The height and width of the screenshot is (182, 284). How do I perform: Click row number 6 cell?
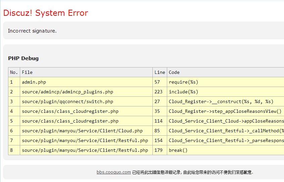(x=14, y=131)
